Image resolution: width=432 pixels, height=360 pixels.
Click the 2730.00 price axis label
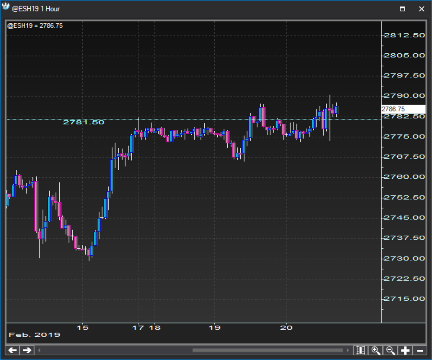(x=404, y=258)
